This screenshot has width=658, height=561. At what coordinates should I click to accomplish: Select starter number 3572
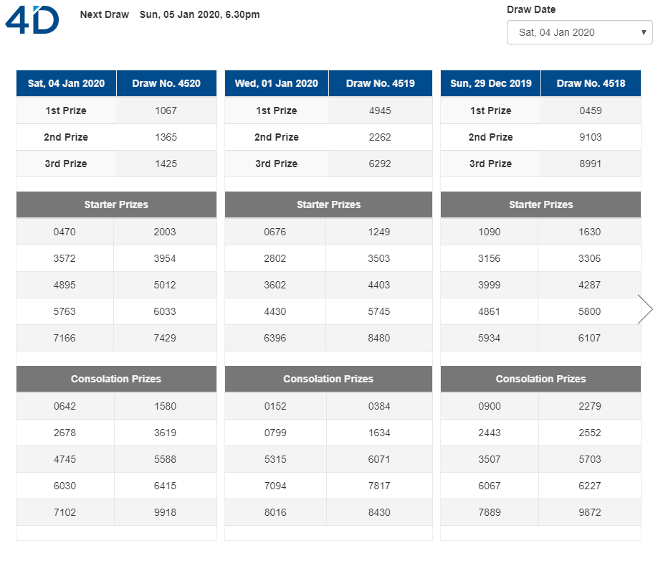pyautogui.click(x=65, y=258)
